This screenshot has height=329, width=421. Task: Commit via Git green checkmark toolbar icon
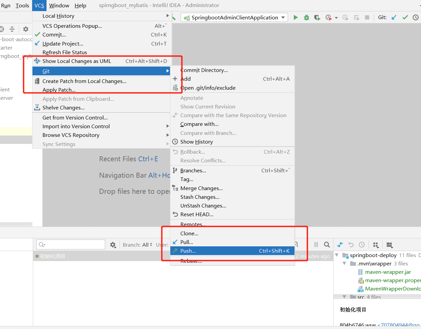point(405,17)
